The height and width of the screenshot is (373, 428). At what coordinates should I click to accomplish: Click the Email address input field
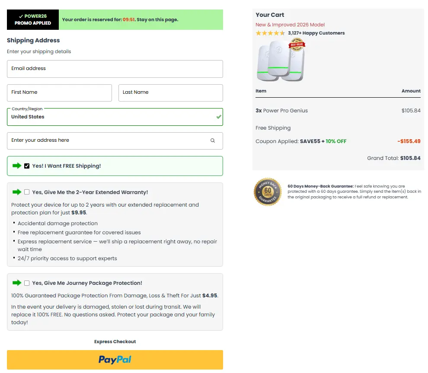pyautogui.click(x=115, y=69)
